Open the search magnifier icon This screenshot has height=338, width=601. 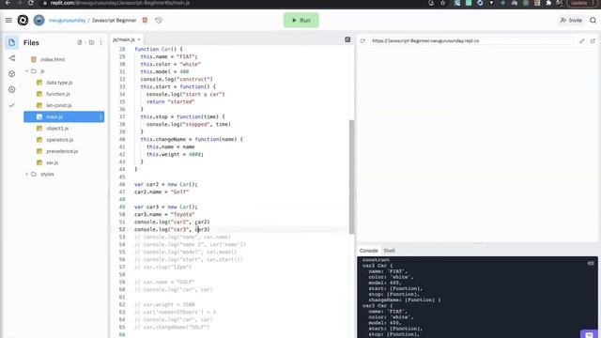pyautogui.click(x=593, y=21)
